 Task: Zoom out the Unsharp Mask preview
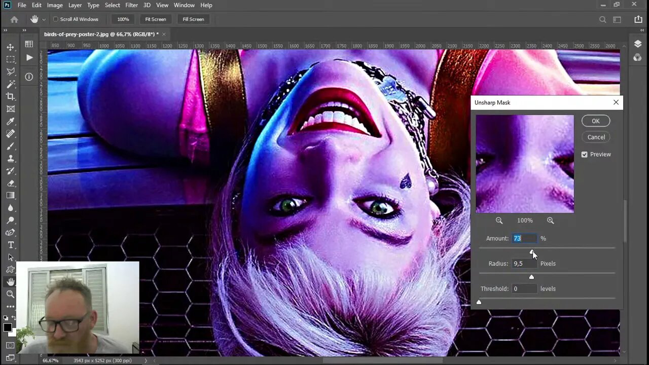tap(499, 221)
